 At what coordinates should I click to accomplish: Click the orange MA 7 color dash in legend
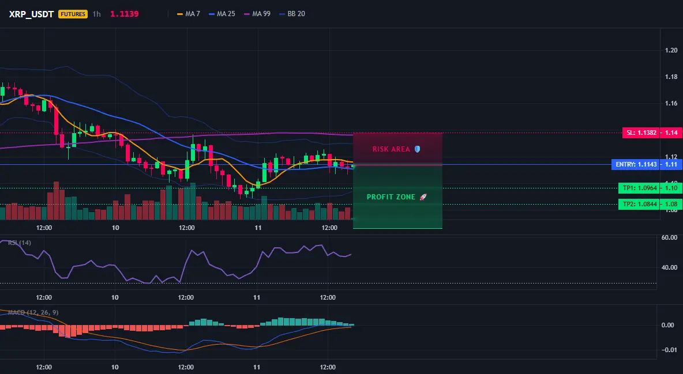[180, 14]
